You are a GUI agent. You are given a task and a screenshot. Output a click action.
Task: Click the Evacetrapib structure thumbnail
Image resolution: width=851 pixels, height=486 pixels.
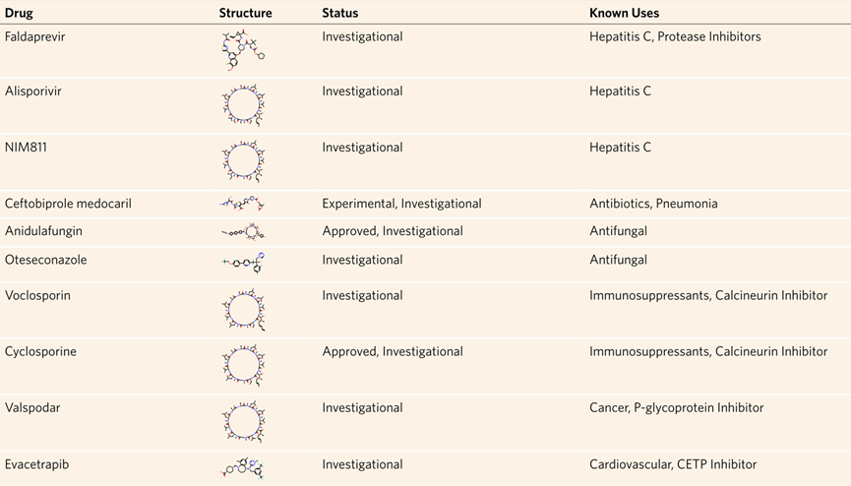(243, 468)
